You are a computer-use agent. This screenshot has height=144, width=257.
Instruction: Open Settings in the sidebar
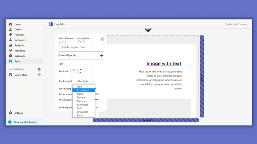click(19, 113)
